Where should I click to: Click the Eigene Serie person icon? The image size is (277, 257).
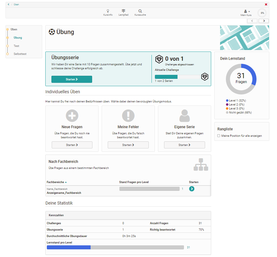[185, 116]
